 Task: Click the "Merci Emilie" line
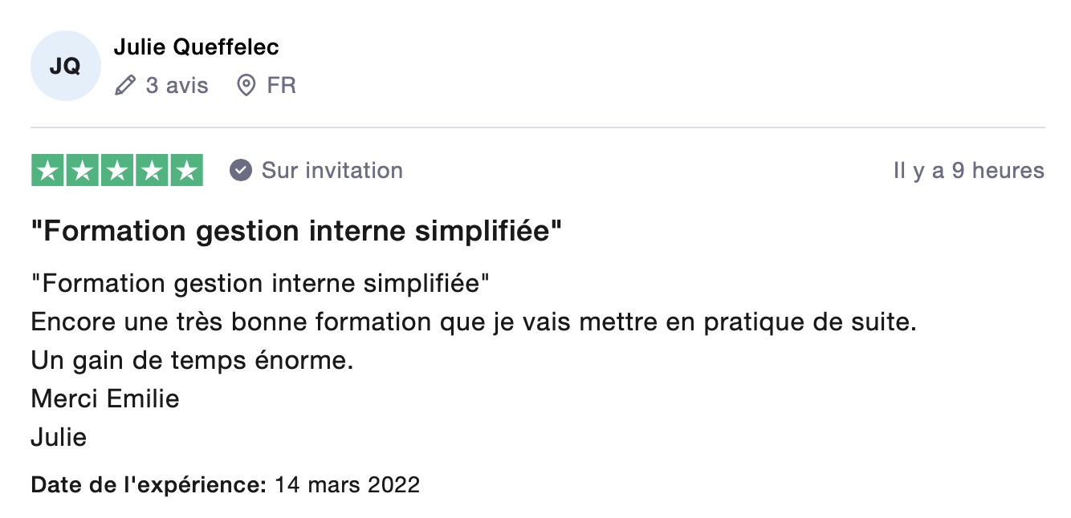tap(105, 399)
